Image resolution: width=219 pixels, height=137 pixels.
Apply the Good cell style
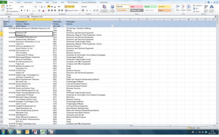(151, 7)
